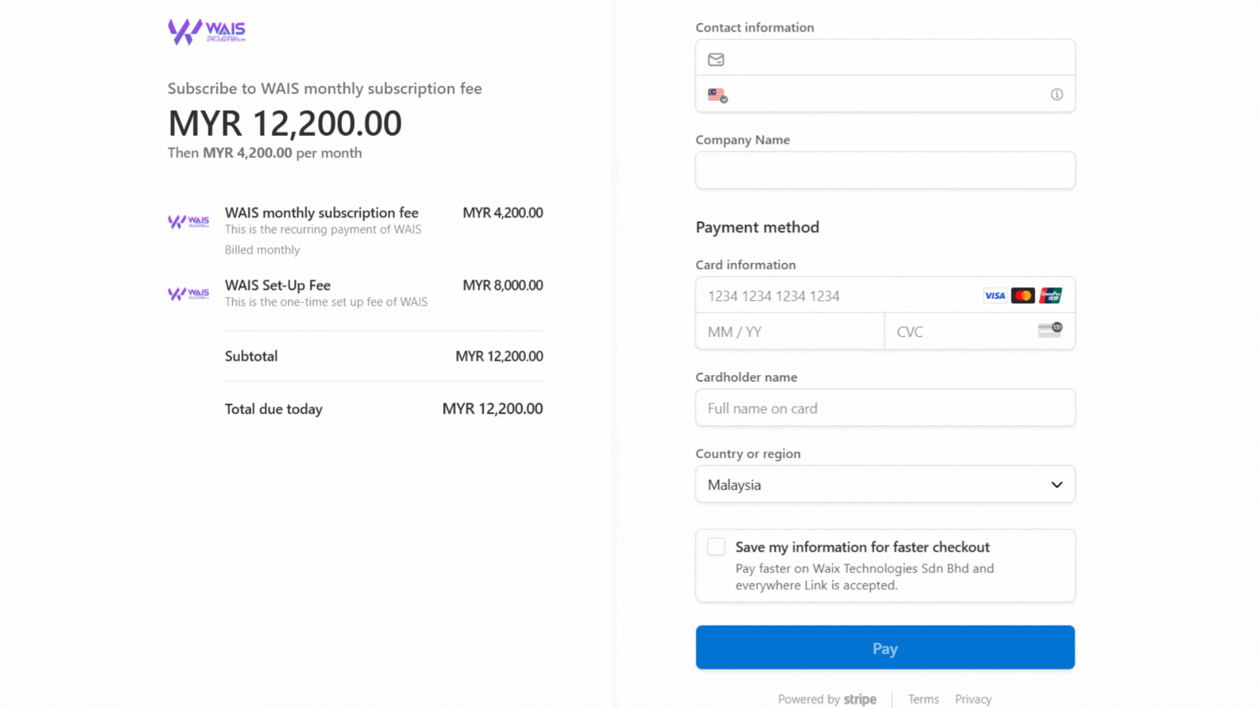
Task: Click the WAIS monthly subscription product thumbnail
Action: click(189, 222)
